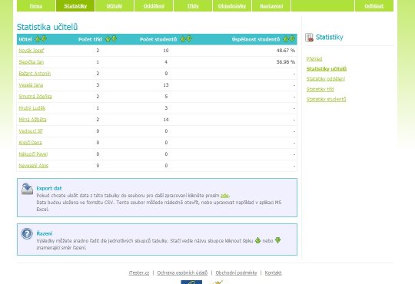This screenshot has width=415, height=284.
Task: Open Ochrana osobních údajů footer link
Action: click(182, 272)
